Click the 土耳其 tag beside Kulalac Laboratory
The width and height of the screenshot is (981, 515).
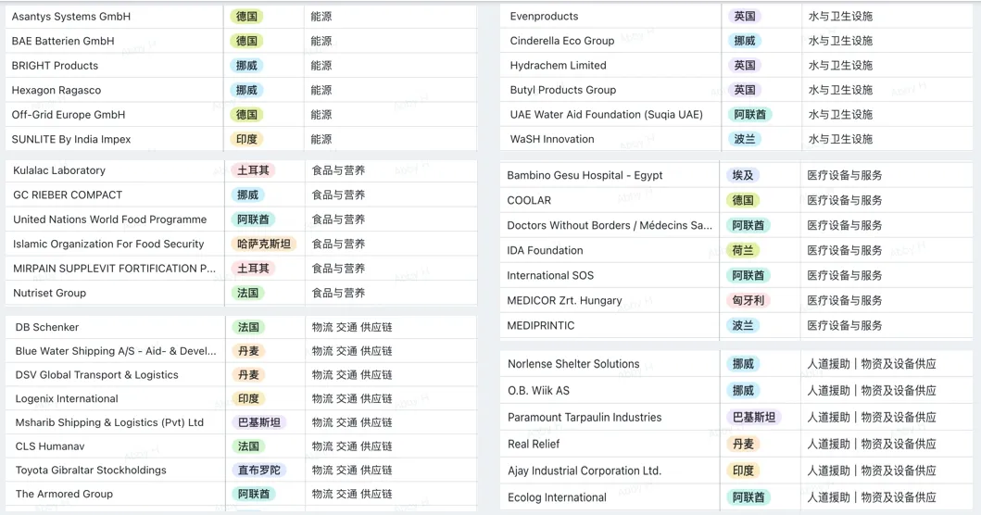tap(254, 170)
